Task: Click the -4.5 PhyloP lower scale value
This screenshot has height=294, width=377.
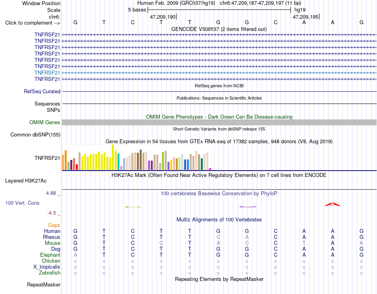Action: pos(52,213)
